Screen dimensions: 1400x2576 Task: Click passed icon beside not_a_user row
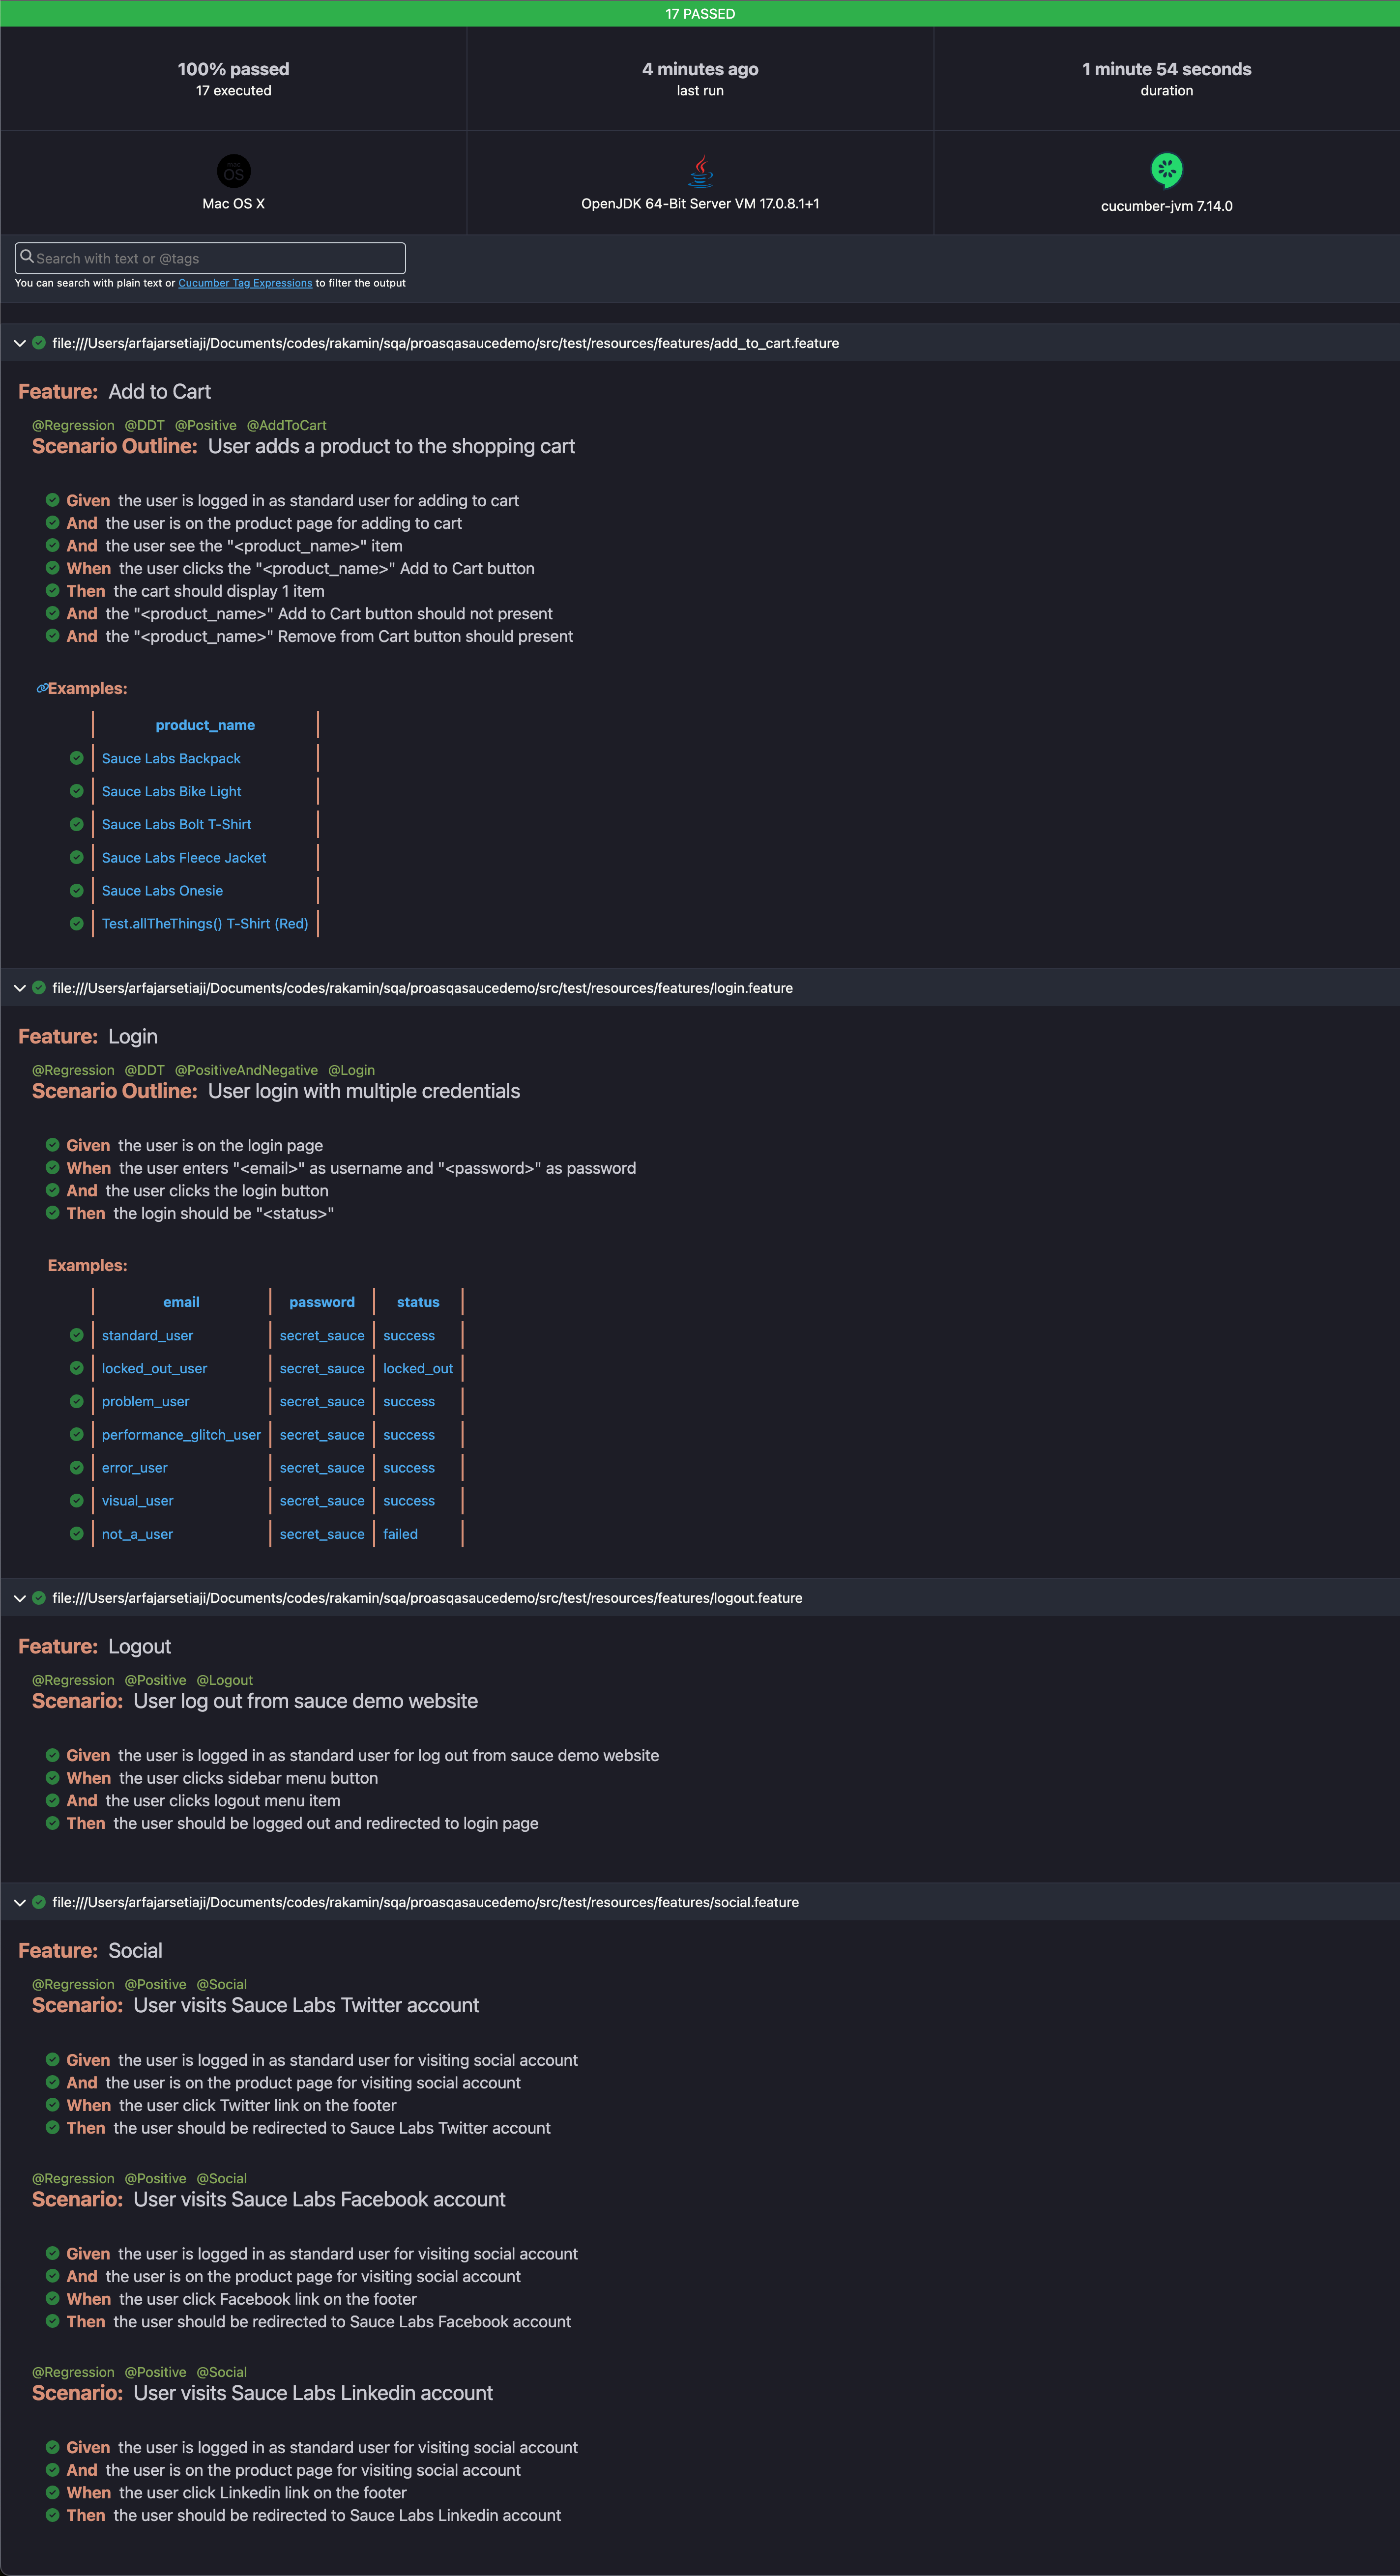tap(76, 1533)
